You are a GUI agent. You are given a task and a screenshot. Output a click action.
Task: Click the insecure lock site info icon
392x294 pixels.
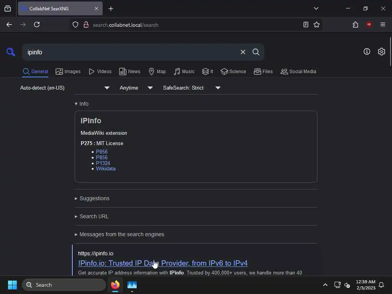pyautogui.click(x=86, y=24)
